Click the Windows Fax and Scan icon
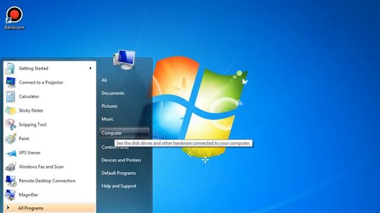 [x=11, y=167]
